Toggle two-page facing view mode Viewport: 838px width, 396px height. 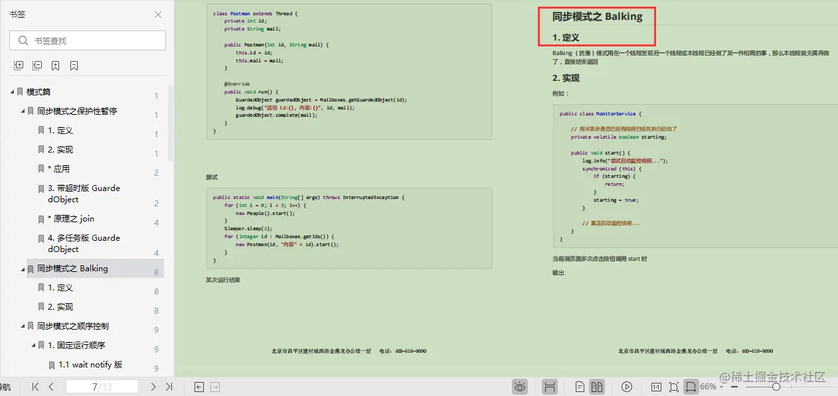pos(596,386)
